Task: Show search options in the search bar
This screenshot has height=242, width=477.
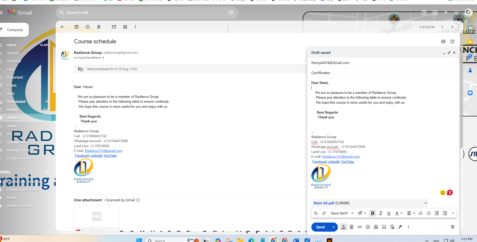Action: (x=231, y=12)
